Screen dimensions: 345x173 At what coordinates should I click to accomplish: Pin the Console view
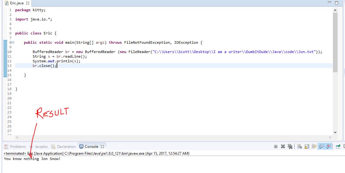click(x=338, y=146)
